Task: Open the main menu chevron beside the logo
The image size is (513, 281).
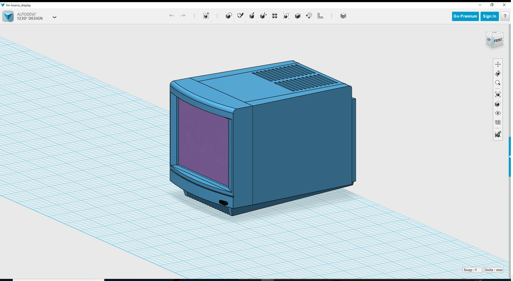Action: (x=55, y=17)
